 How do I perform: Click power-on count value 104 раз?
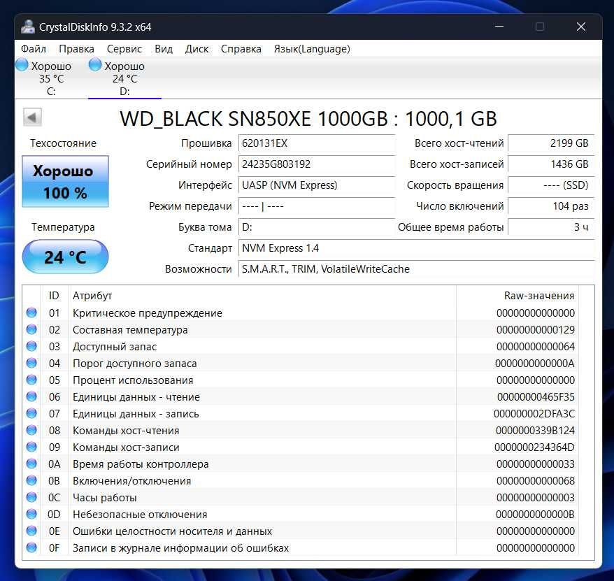click(x=551, y=206)
